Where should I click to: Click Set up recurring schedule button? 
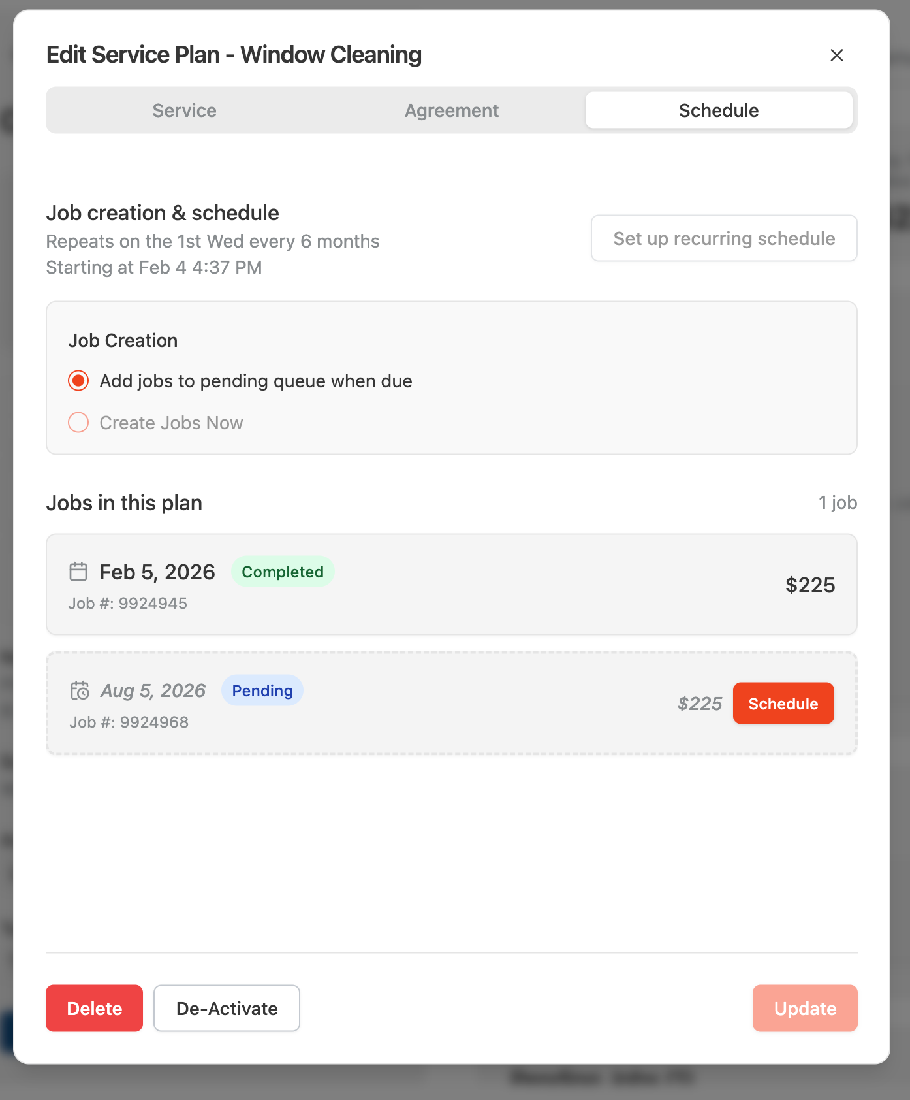(724, 238)
